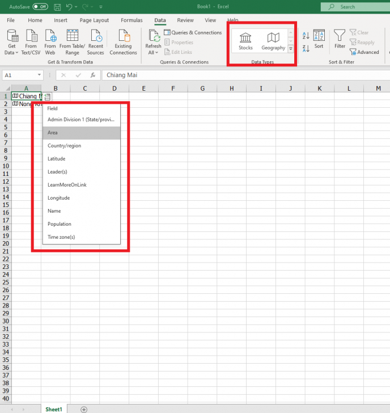Screen dimensions: 390x413
Task: Cancel formula bar entry (X)
Action: click(63, 75)
